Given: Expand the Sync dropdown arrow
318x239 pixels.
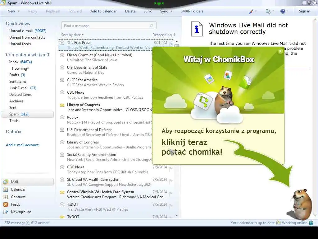Looking at the screenshot, I should tap(171, 11).
